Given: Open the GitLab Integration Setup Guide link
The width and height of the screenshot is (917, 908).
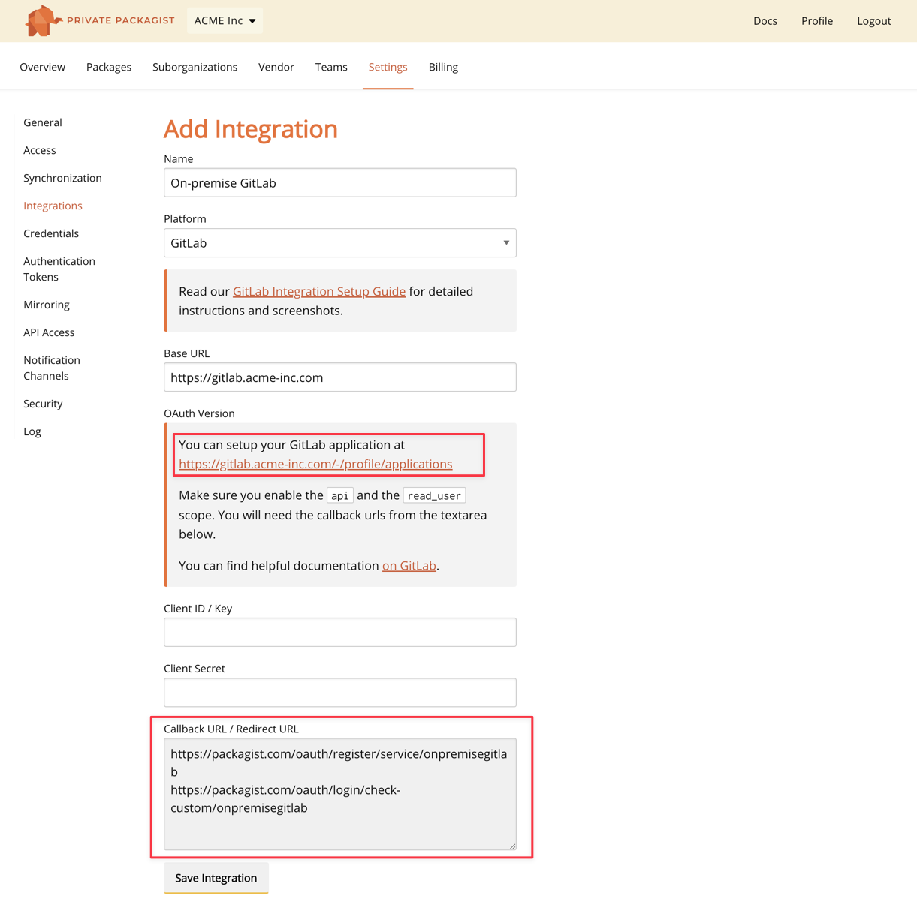Looking at the screenshot, I should [x=318, y=291].
